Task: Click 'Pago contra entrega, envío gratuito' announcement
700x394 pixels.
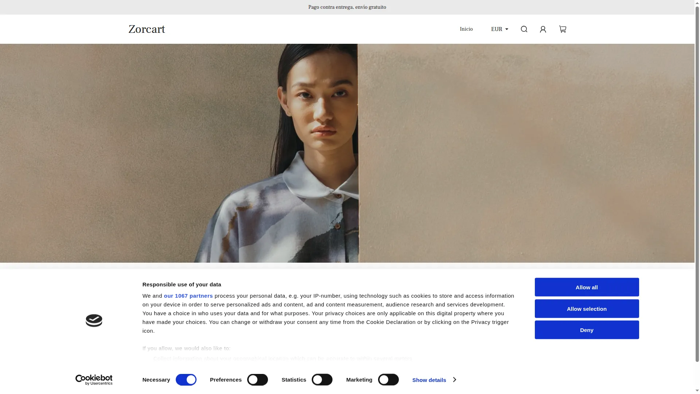Action: [347, 7]
